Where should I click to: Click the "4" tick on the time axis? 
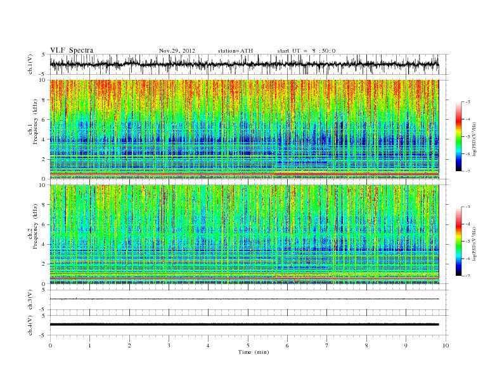pyautogui.click(x=208, y=346)
